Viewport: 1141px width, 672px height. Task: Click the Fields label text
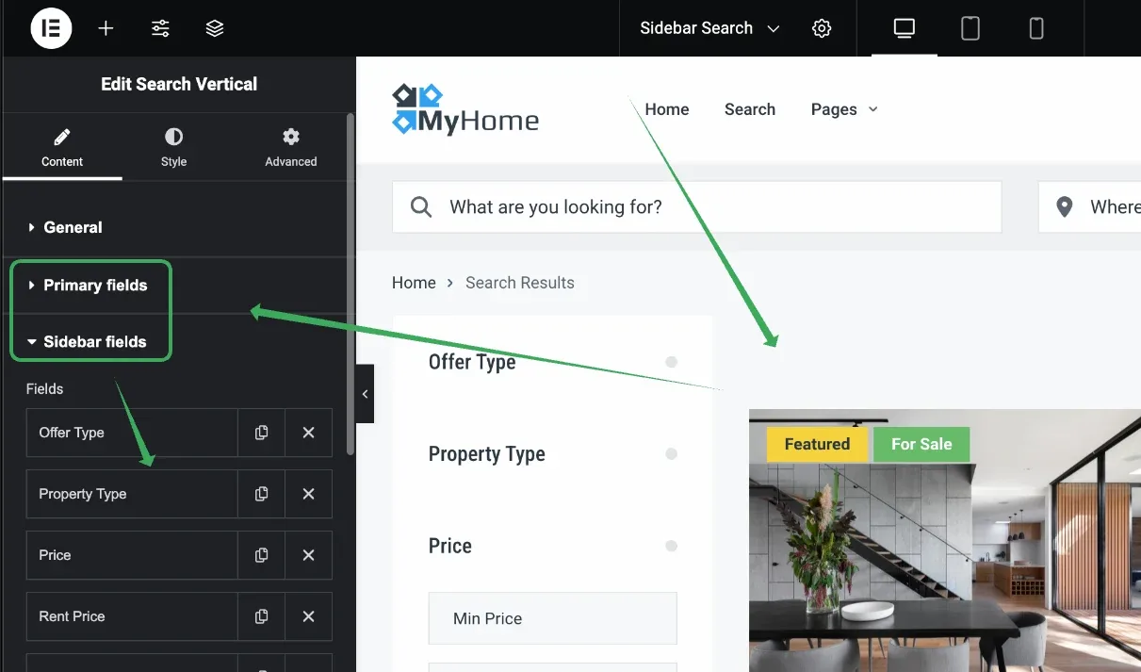[44, 388]
